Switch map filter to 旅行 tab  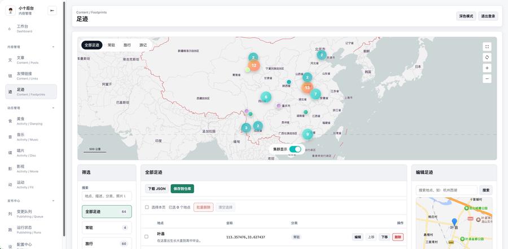tap(127, 45)
